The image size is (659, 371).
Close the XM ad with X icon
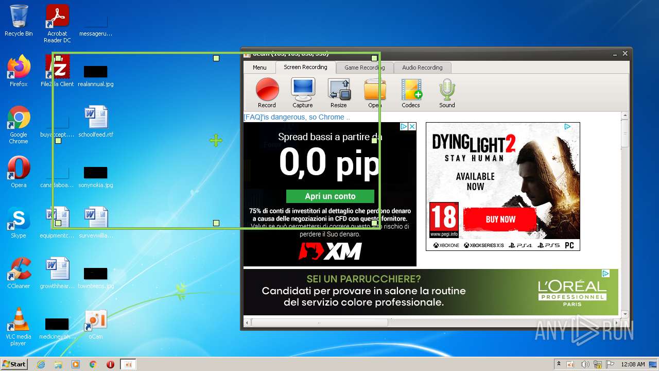click(x=412, y=127)
